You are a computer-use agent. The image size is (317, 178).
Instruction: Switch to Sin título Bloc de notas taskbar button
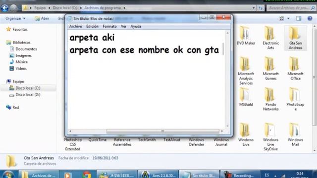(199, 175)
